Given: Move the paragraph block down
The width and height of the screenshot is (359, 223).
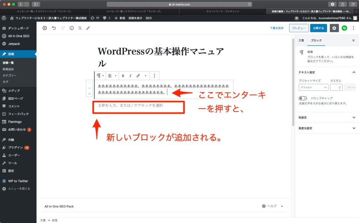Looking at the screenshot, I should pyautogui.click(x=89, y=93).
